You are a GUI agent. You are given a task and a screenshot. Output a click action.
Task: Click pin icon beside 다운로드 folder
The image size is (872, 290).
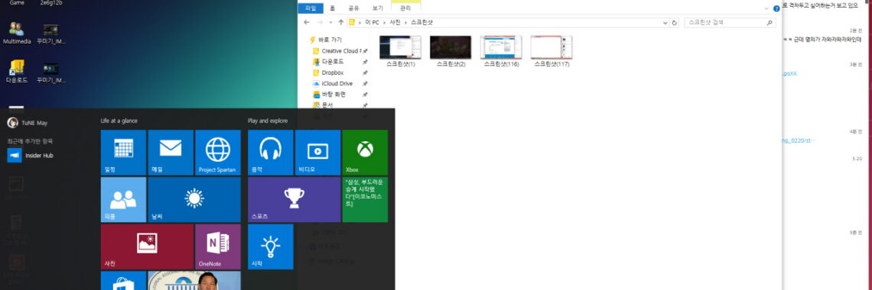pyautogui.click(x=365, y=62)
